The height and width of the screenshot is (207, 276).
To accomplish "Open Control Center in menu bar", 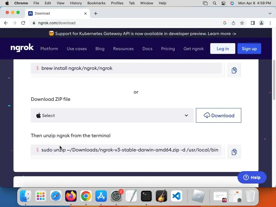I will (x=223, y=3).
